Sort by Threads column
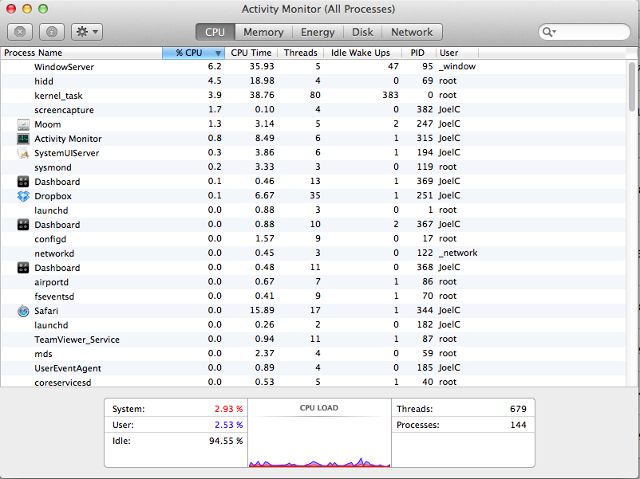This screenshot has width=640, height=479. 300,53
